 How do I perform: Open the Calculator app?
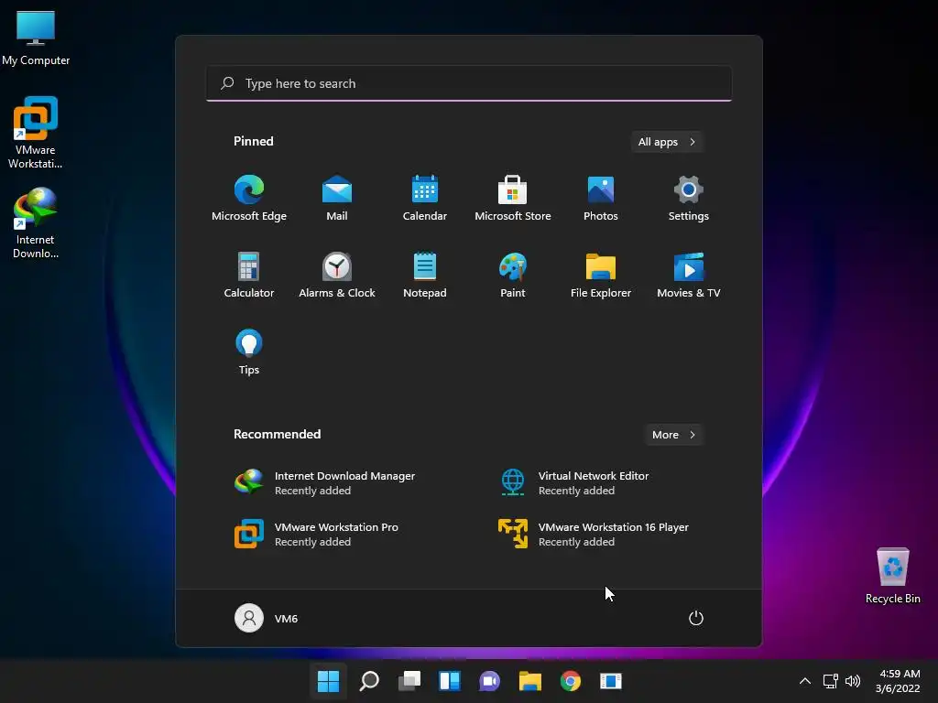coord(249,275)
